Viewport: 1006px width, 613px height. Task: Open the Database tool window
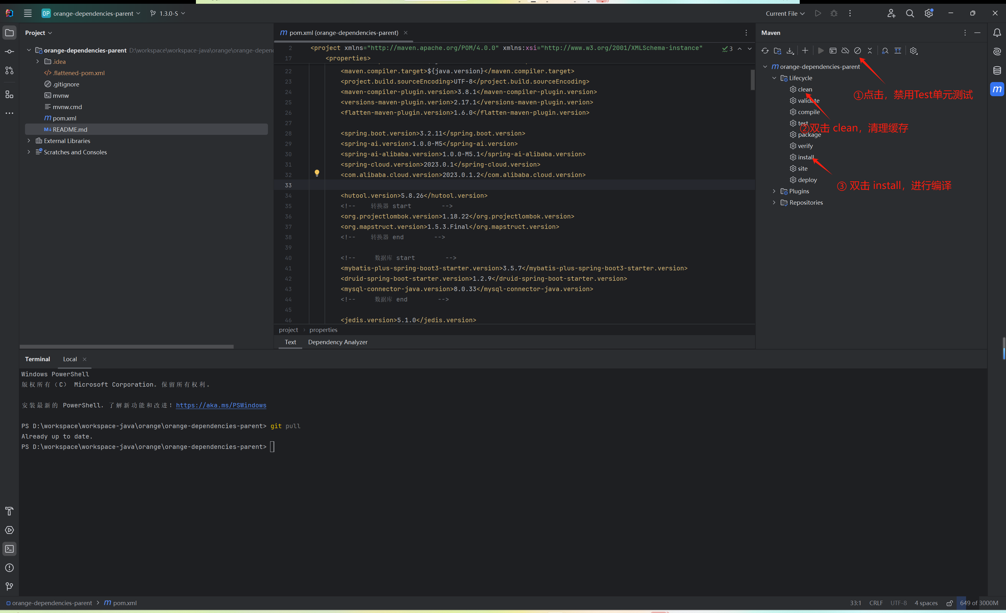point(997,71)
